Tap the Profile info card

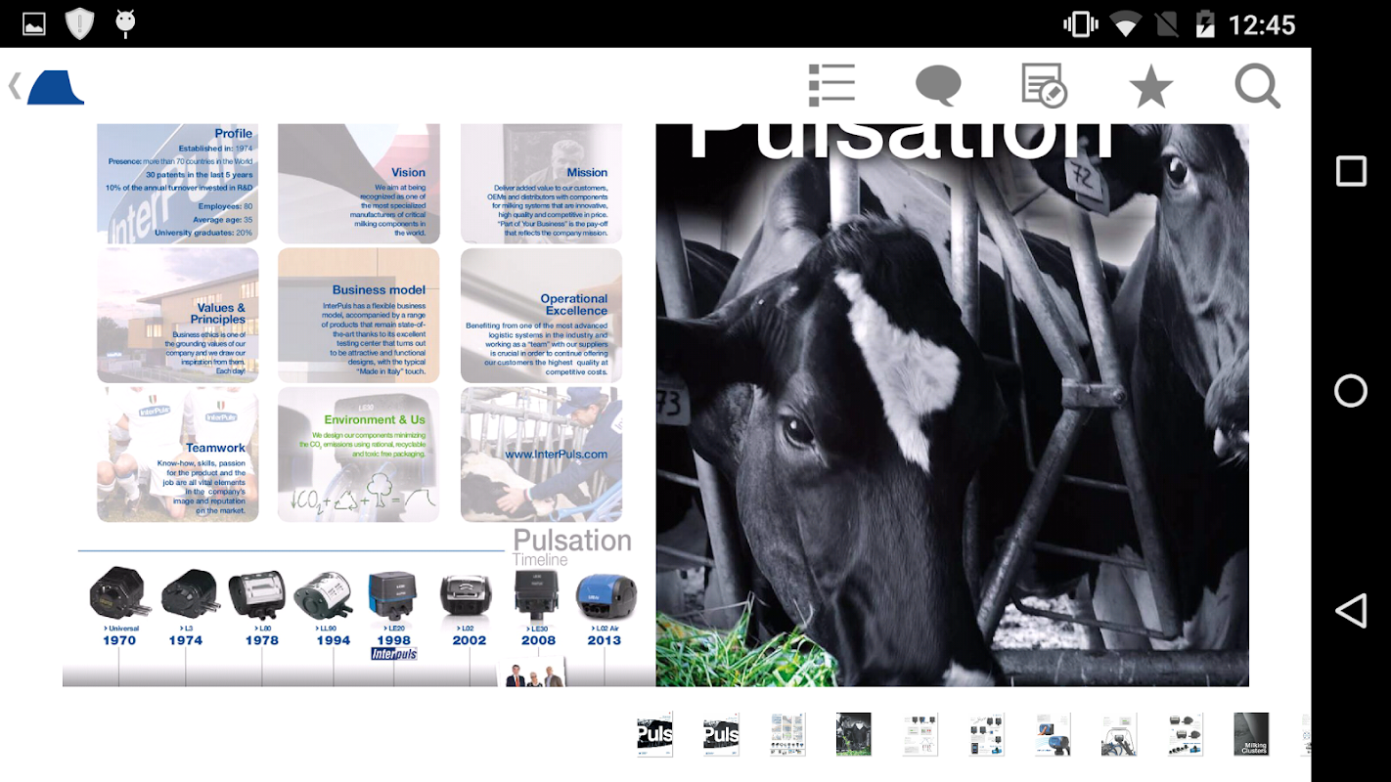point(178,184)
